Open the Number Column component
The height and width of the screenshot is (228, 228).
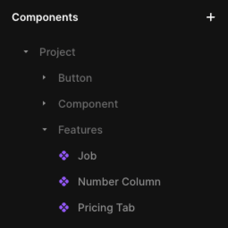119,182
